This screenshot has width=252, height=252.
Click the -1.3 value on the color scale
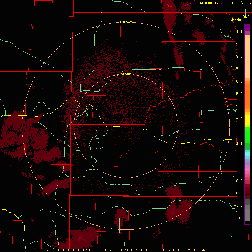tap(239, 206)
